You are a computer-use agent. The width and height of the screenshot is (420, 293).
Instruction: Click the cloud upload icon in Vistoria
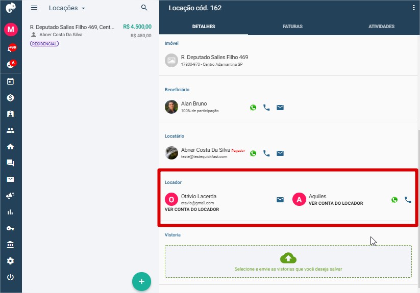(x=288, y=258)
